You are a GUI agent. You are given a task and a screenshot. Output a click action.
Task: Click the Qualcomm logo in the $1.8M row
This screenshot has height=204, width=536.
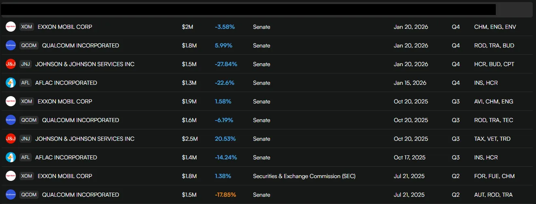click(x=11, y=45)
